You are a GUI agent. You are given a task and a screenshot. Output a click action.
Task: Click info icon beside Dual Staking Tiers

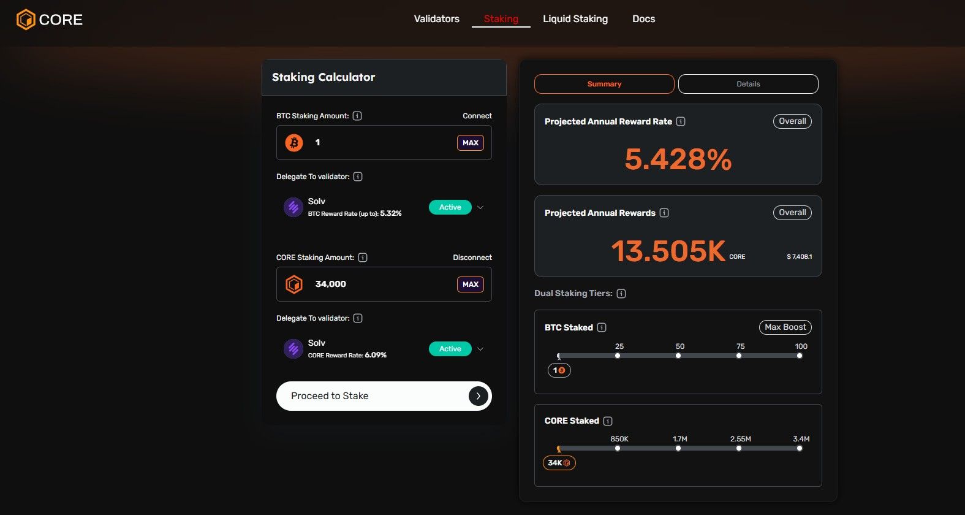tap(621, 294)
